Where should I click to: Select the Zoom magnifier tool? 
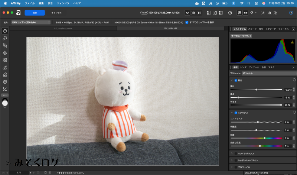5,38
